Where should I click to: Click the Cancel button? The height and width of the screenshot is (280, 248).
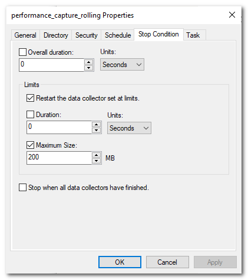(167, 262)
